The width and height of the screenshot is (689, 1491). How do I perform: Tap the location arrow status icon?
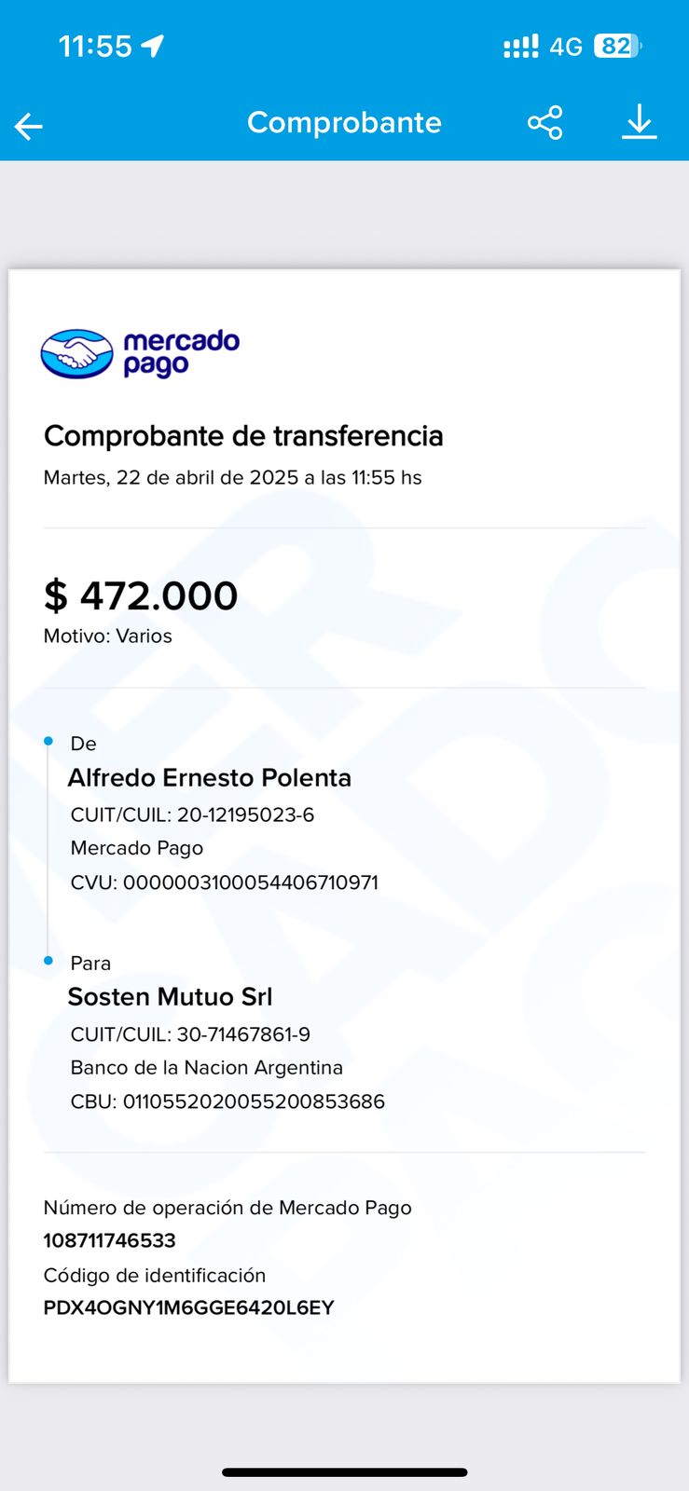153,46
